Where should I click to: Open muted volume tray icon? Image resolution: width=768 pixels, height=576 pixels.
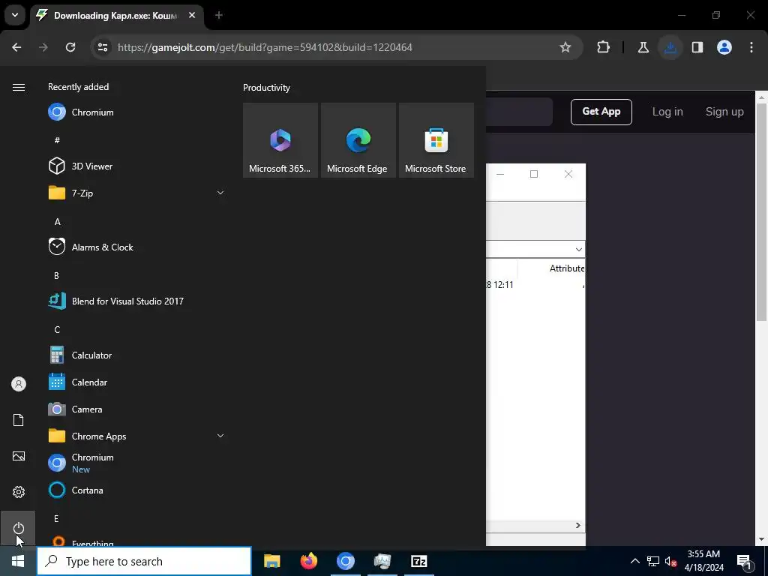pyautogui.click(x=670, y=561)
